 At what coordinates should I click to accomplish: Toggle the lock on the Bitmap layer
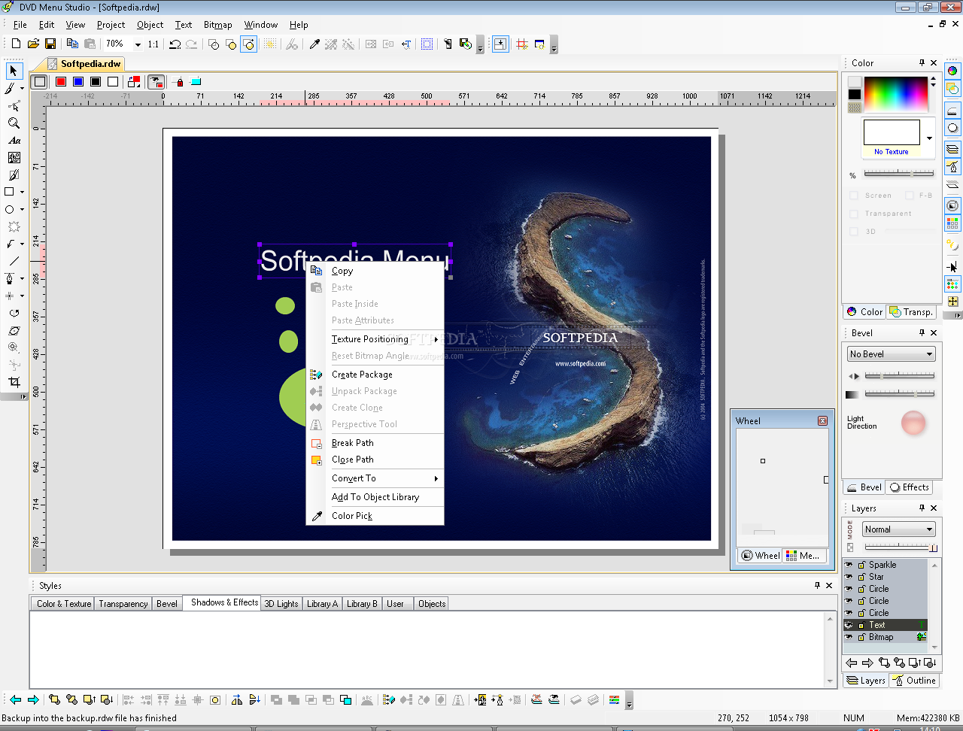(861, 637)
